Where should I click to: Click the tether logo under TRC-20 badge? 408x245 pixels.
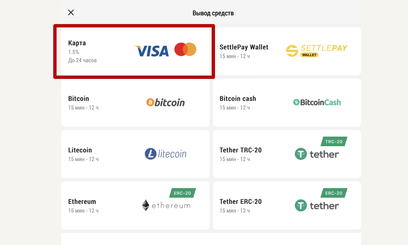[317, 154]
